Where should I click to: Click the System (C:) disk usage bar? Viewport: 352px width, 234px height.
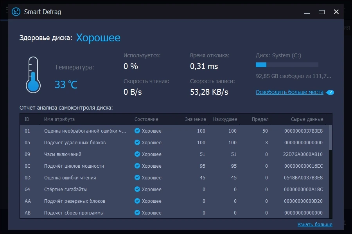point(287,65)
